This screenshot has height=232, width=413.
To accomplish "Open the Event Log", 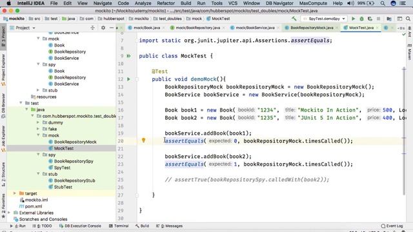I will (392, 226).
